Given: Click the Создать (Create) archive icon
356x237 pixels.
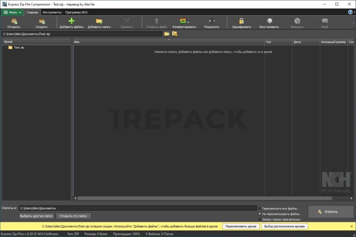Looking at the screenshot, I should click(41, 21).
